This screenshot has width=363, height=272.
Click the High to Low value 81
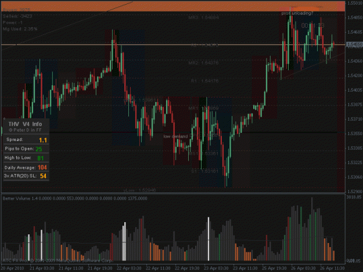(x=40, y=158)
